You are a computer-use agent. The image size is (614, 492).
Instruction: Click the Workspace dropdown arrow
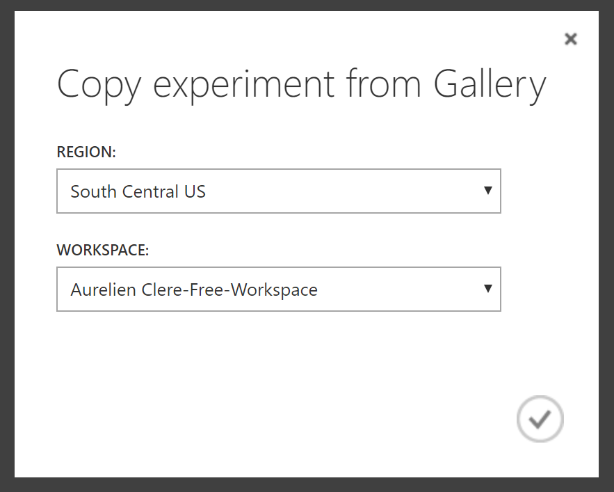488,289
